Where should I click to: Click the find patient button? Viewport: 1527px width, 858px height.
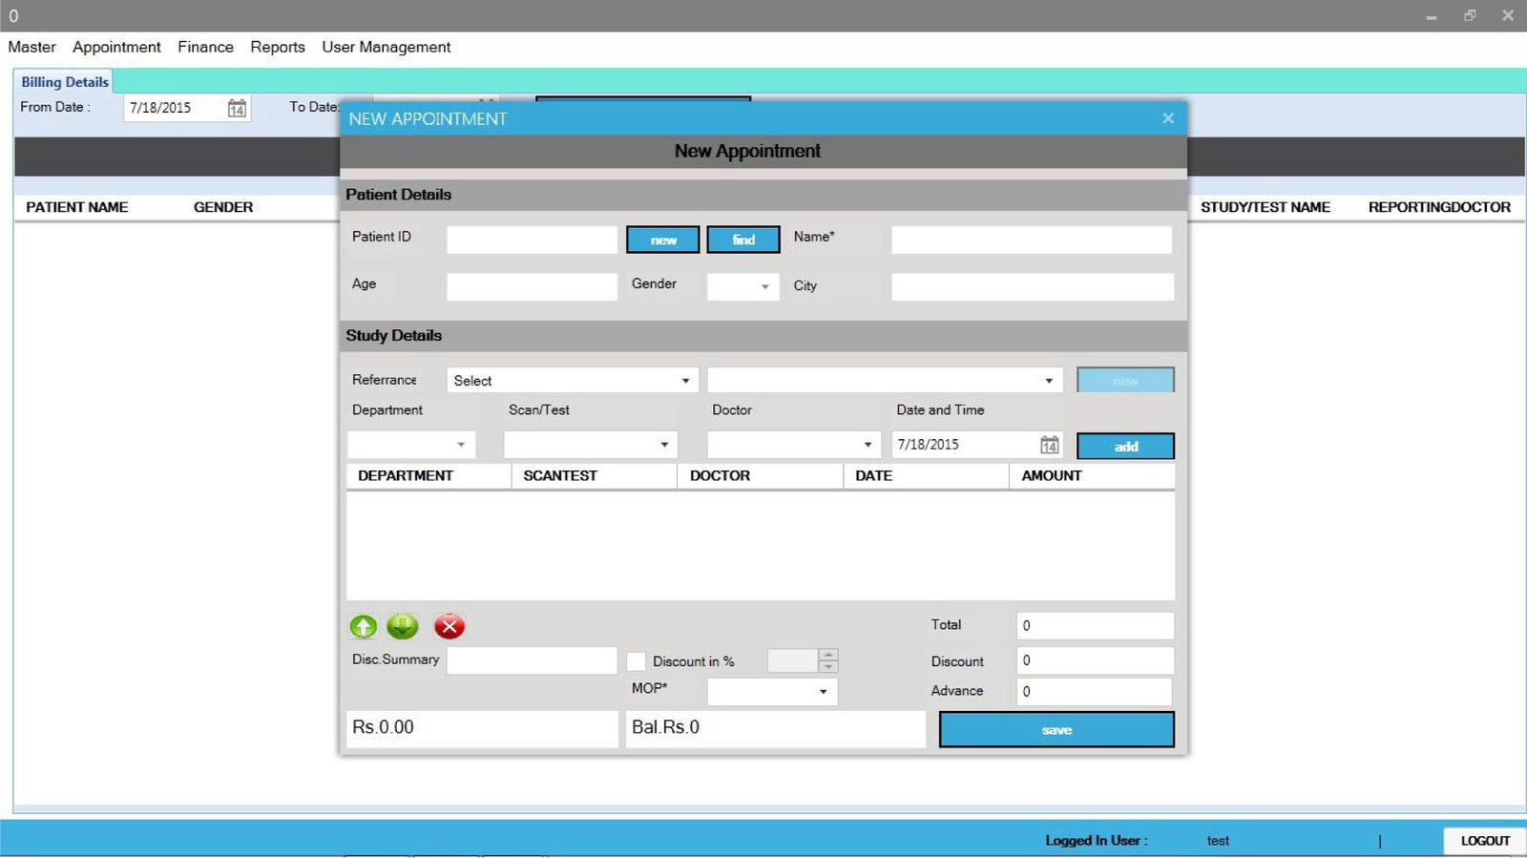743,240
